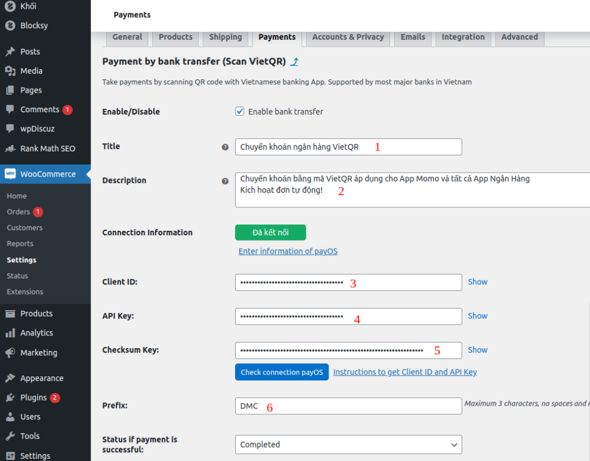Open the Orders submenu item
The height and width of the screenshot is (461, 590).
coord(18,212)
